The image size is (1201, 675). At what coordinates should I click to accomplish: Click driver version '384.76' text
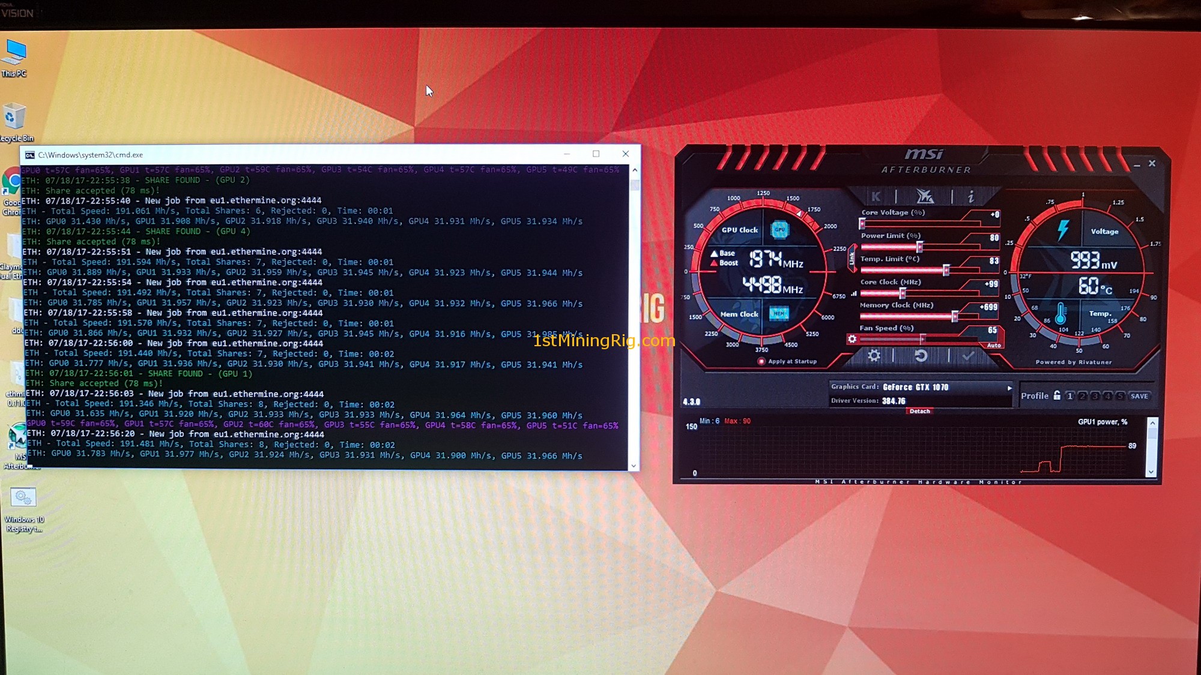point(894,401)
